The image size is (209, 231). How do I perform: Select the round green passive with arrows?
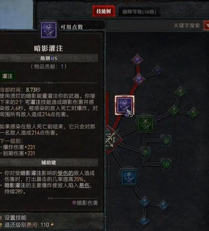(166, 164)
